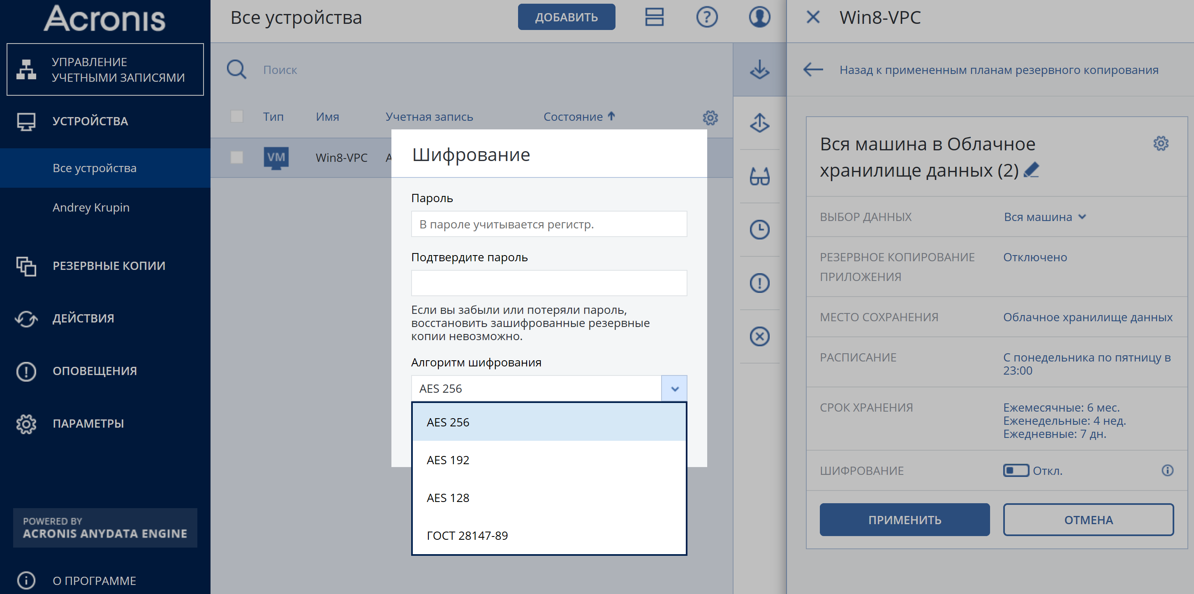Click the Alerts exclamation icon in sidebar
The width and height of the screenshot is (1194, 594).
(x=26, y=371)
